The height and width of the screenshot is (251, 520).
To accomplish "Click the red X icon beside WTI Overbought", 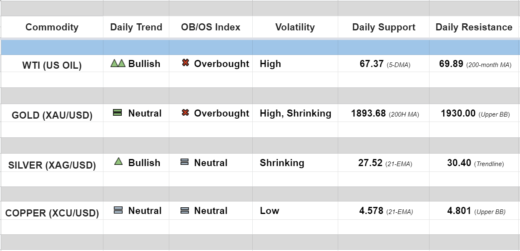I will [x=186, y=63].
